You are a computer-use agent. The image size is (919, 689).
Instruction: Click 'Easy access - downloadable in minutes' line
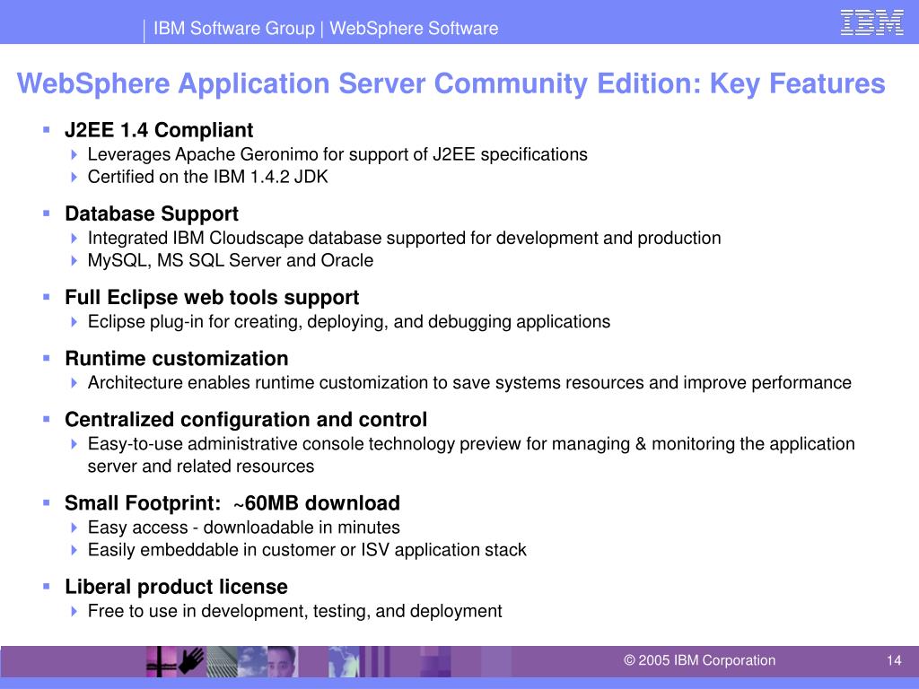point(244,528)
